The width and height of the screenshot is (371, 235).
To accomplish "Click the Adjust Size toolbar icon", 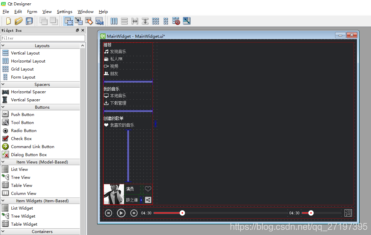I will tap(186, 21).
